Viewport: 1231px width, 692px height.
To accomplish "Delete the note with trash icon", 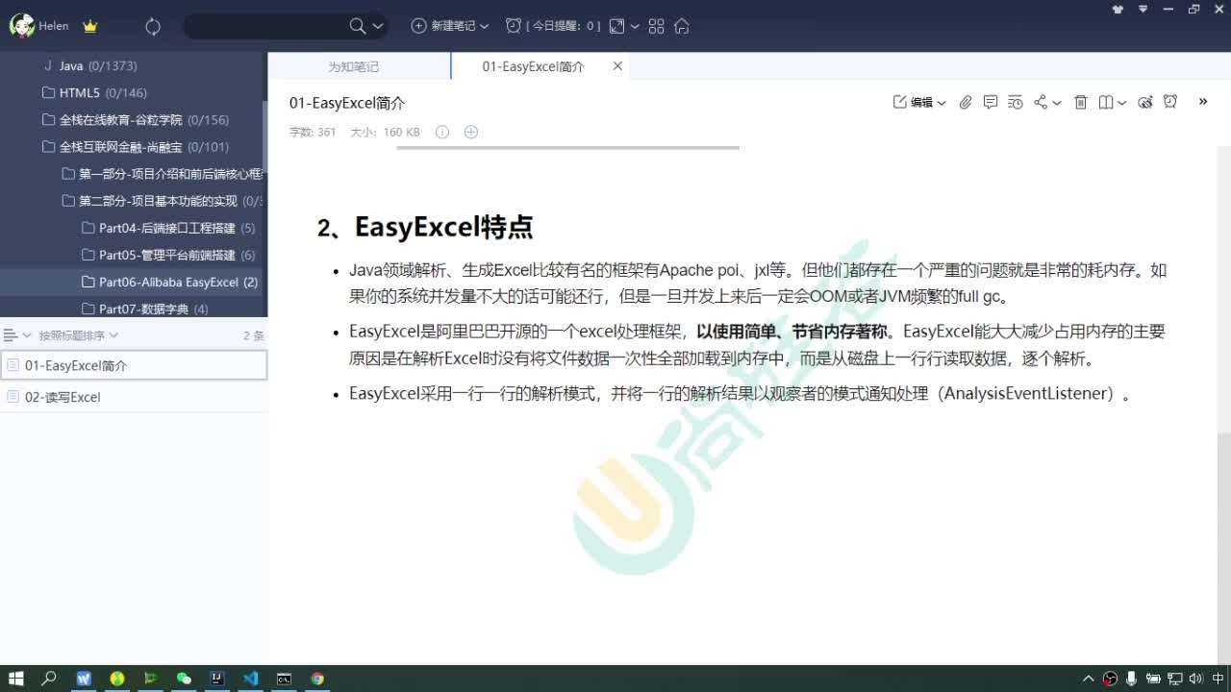I will click(x=1081, y=102).
